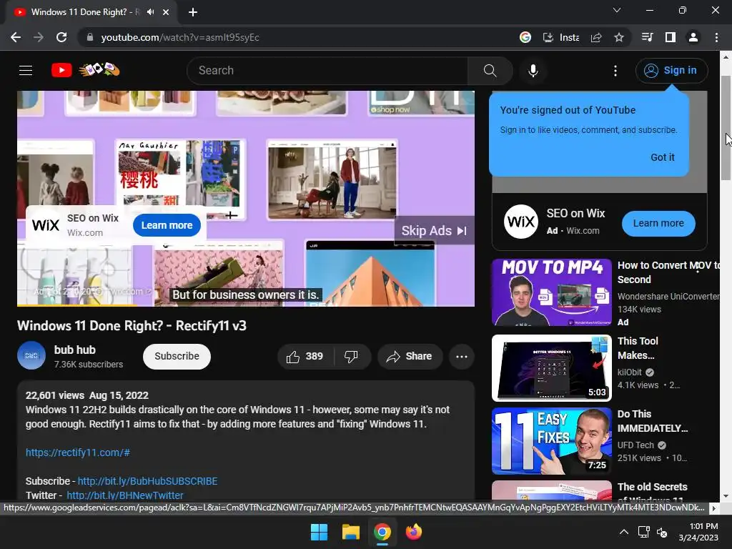Dislike the video with thumbs down
The image size is (732, 549).
click(x=352, y=357)
